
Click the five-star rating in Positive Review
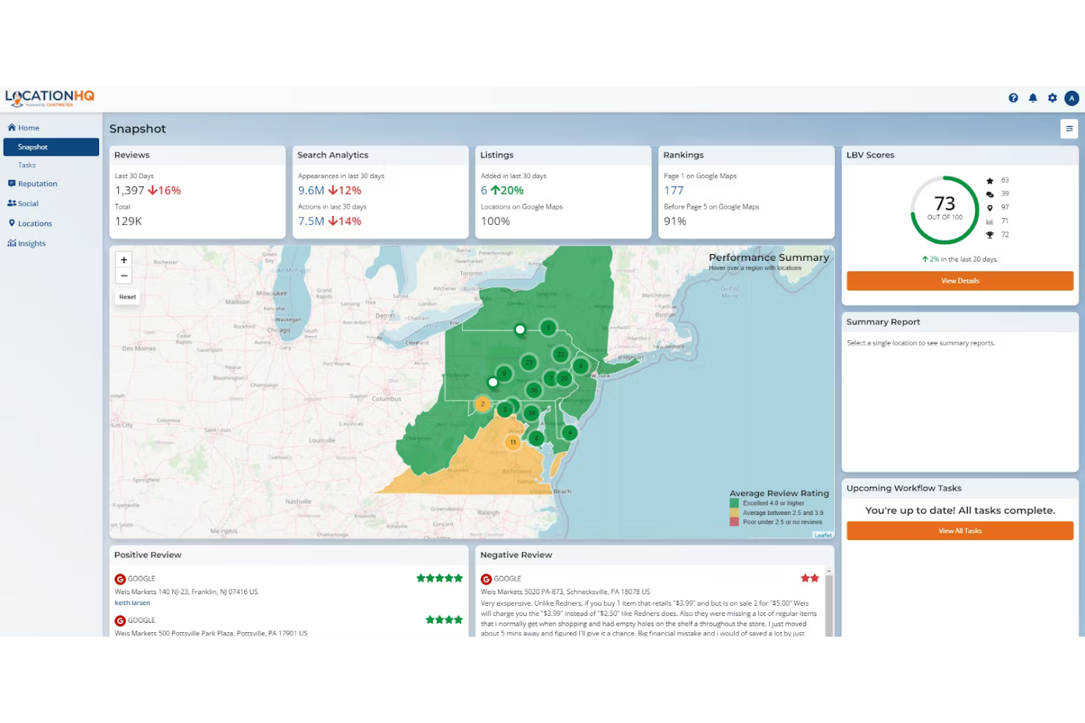click(x=439, y=579)
